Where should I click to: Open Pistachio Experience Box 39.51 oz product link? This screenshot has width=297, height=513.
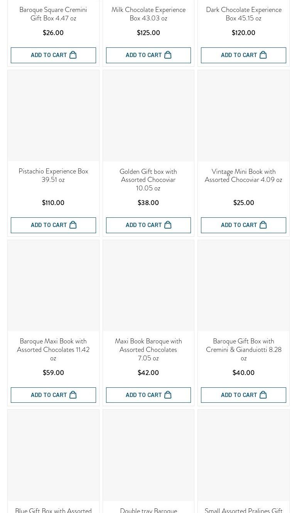[53, 175]
